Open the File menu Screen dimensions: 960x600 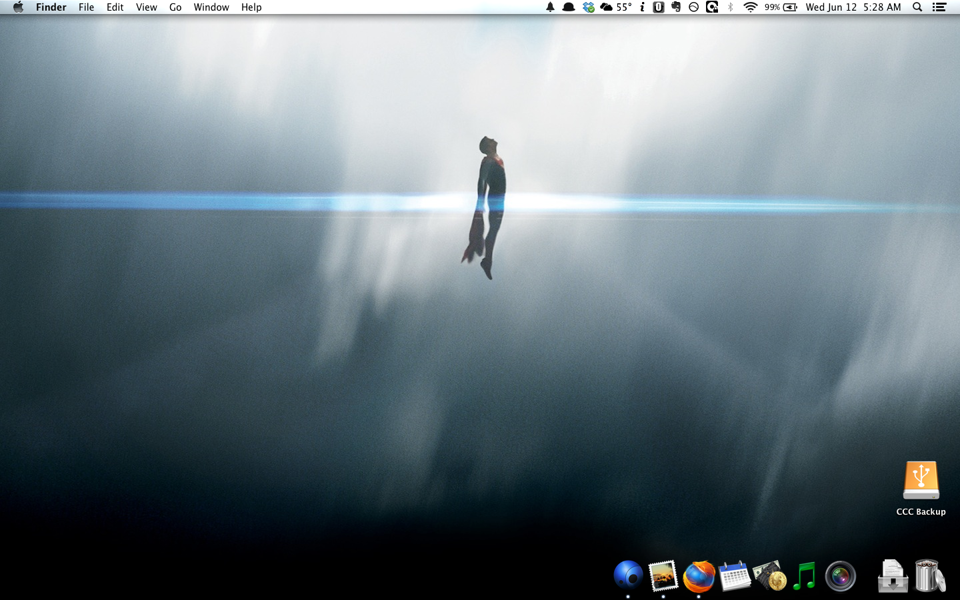(86, 7)
